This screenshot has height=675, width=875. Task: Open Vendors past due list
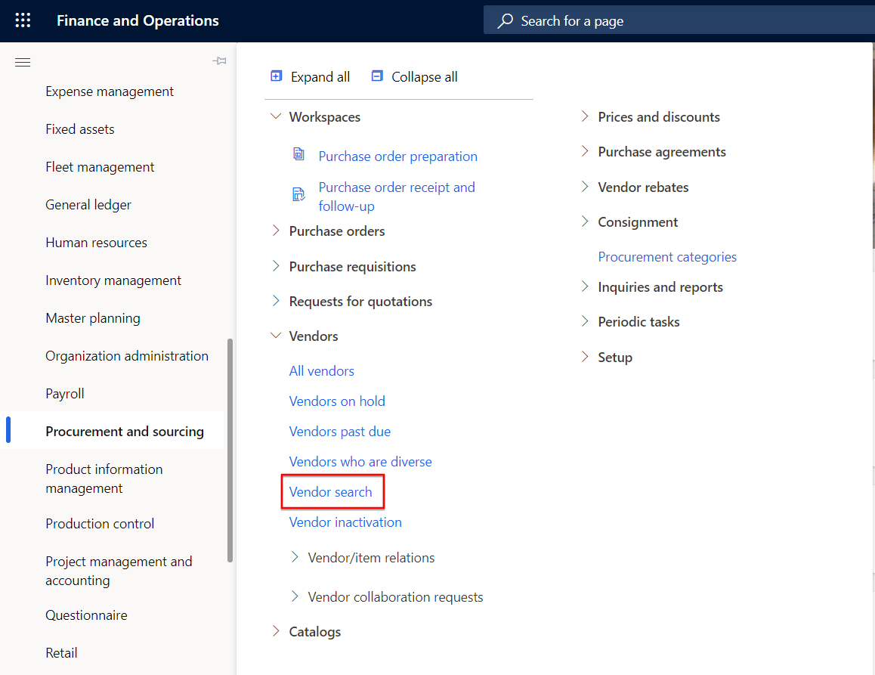[x=340, y=431]
